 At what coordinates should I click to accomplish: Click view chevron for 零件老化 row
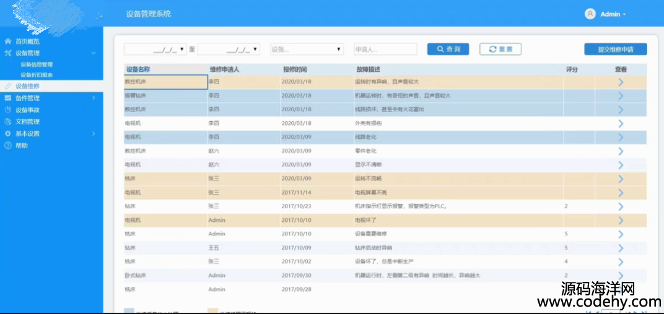tap(621, 151)
